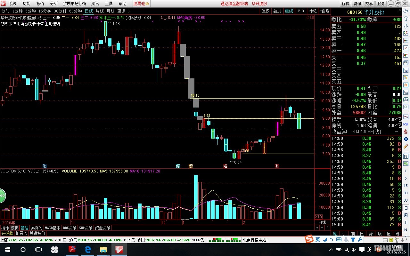
Task: Click the 交易 trading button
Action: coord(369,4)
